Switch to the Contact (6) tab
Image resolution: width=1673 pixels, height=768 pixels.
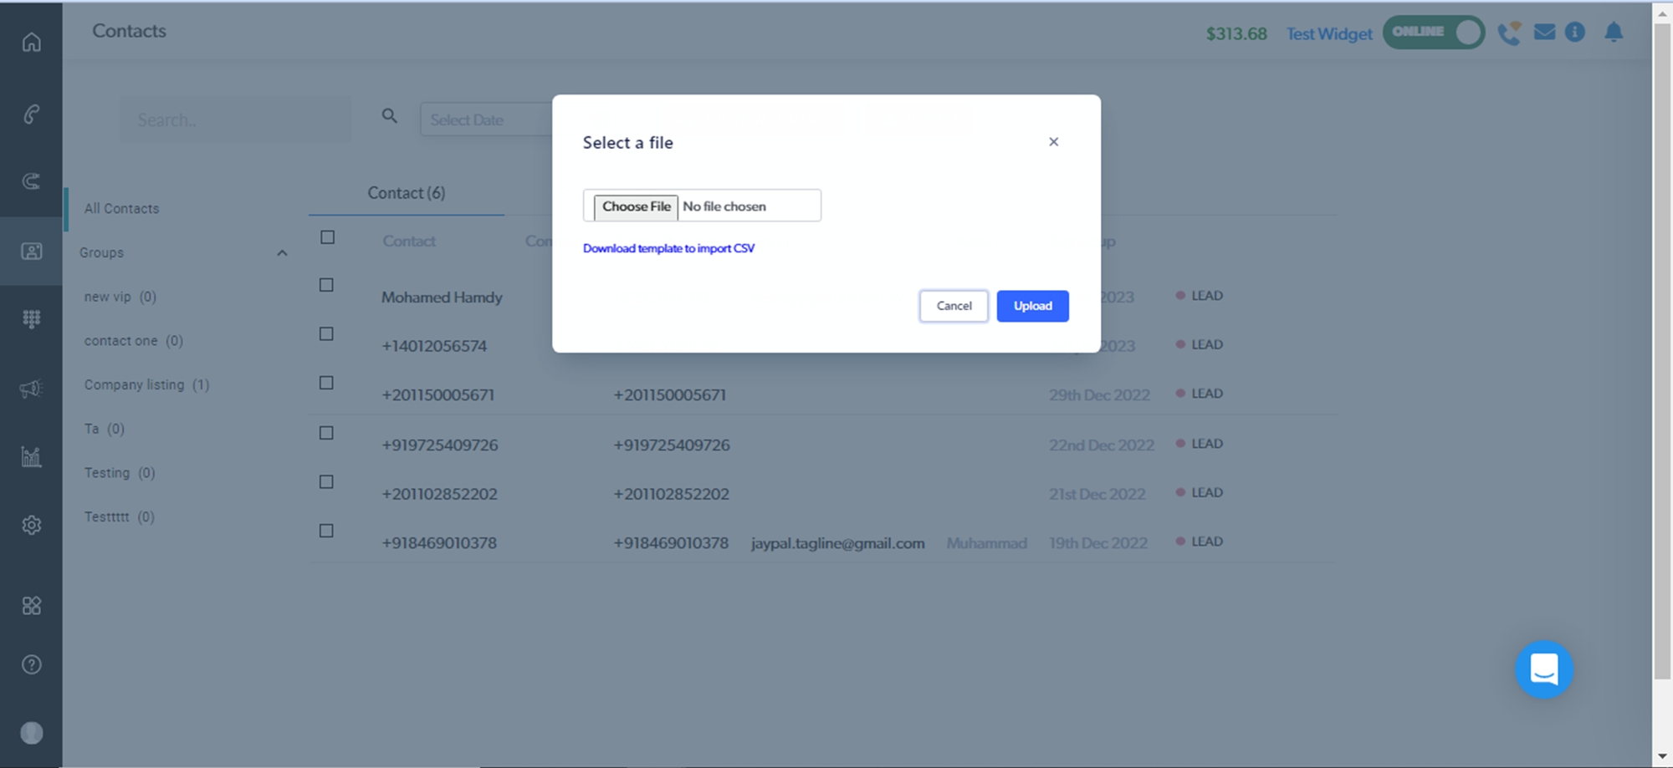click(407, 193)
